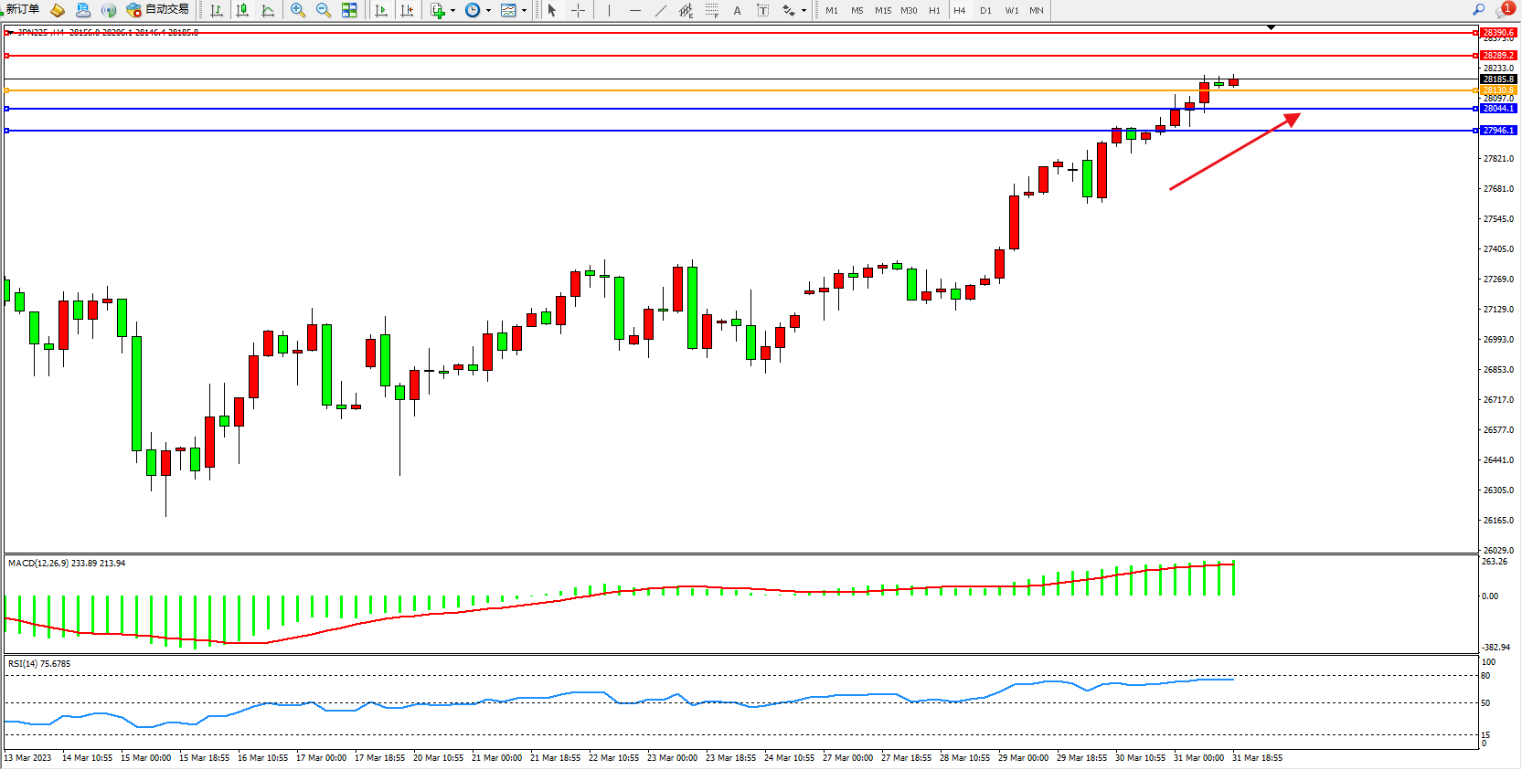
Task: Click the zoom out magnifier icon
Action: [x=323, y=10]
